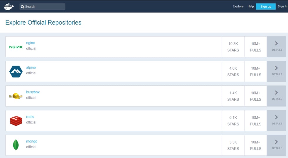The width and height of the screenshot is (288, 158).
Task: Click the Docker whale logo
Action: (x=9, y=6)
